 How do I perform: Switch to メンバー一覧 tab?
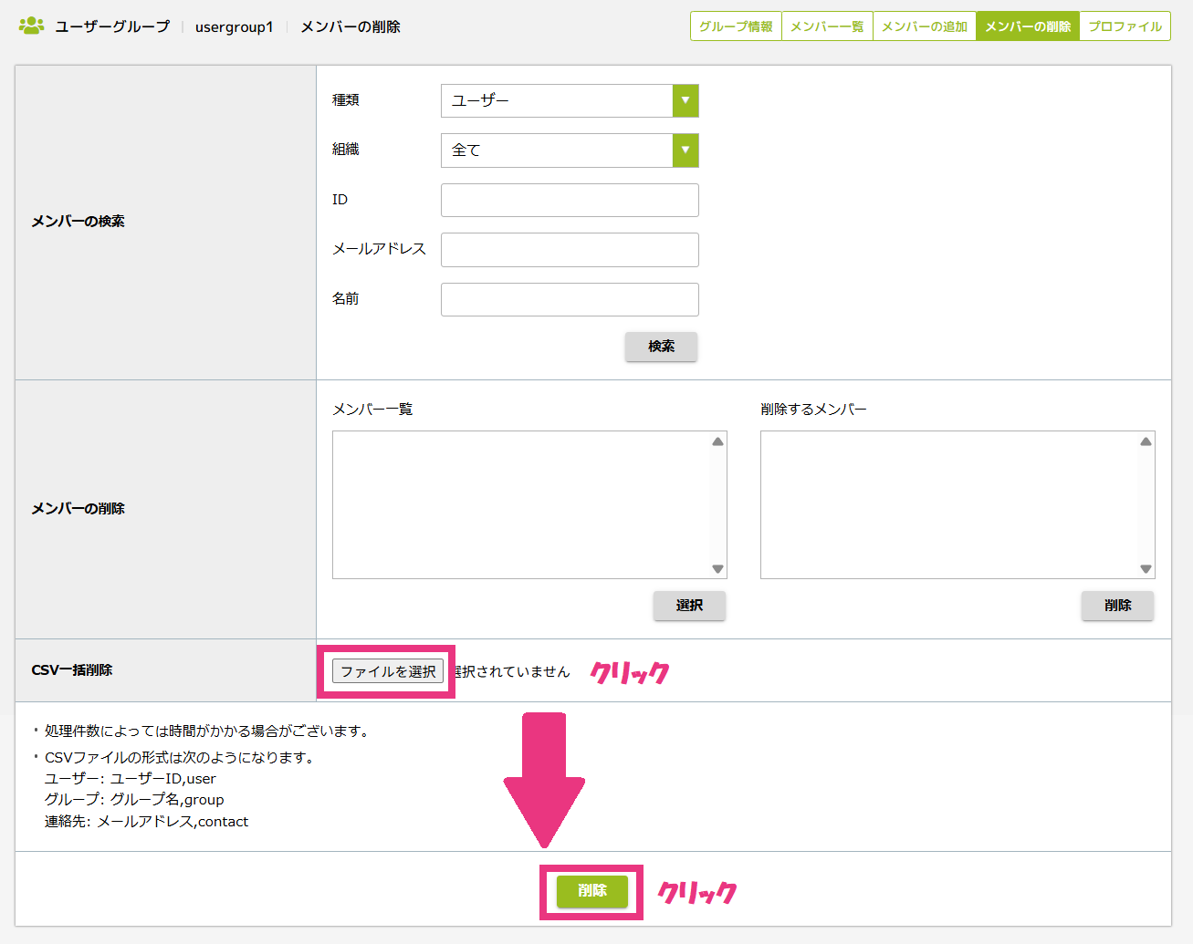coord(827,26)
